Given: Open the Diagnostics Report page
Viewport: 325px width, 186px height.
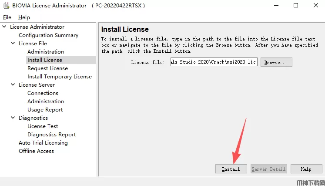Looking at the screenshot, I should [52, 135].
